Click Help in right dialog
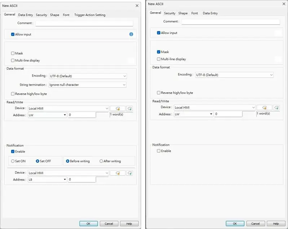 coord(276,224)
